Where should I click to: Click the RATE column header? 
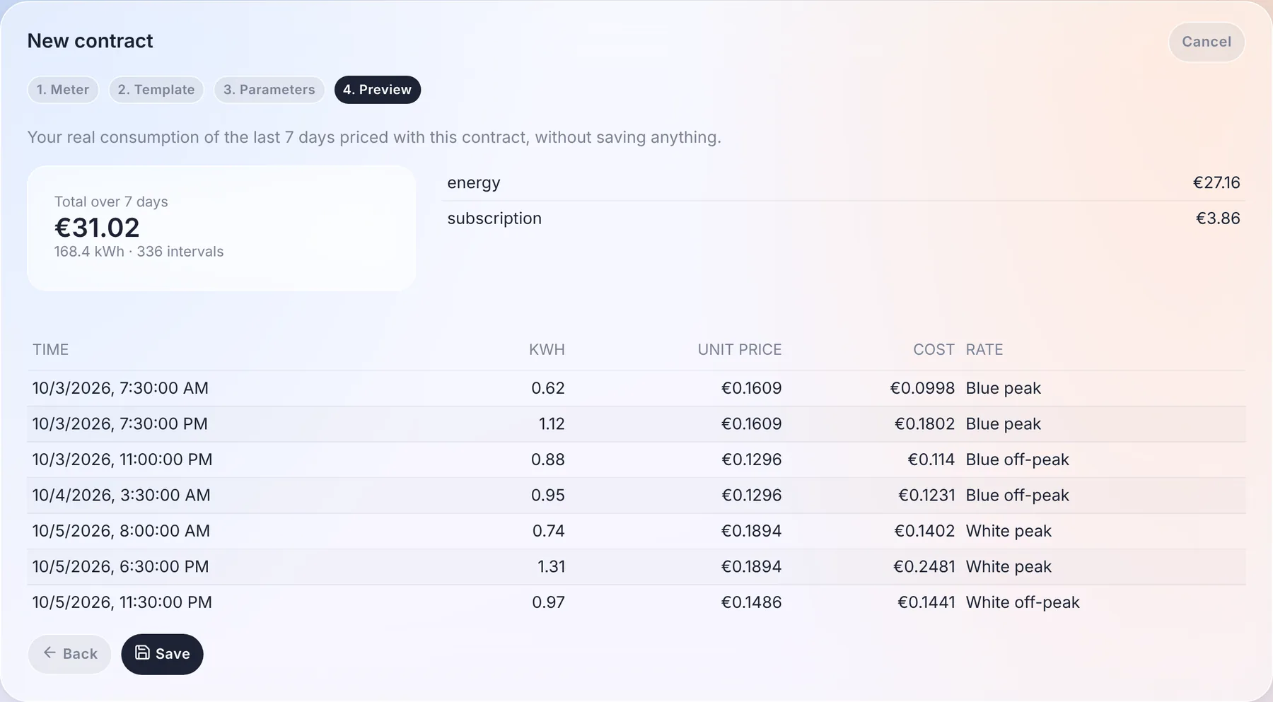tap(984, 350)
